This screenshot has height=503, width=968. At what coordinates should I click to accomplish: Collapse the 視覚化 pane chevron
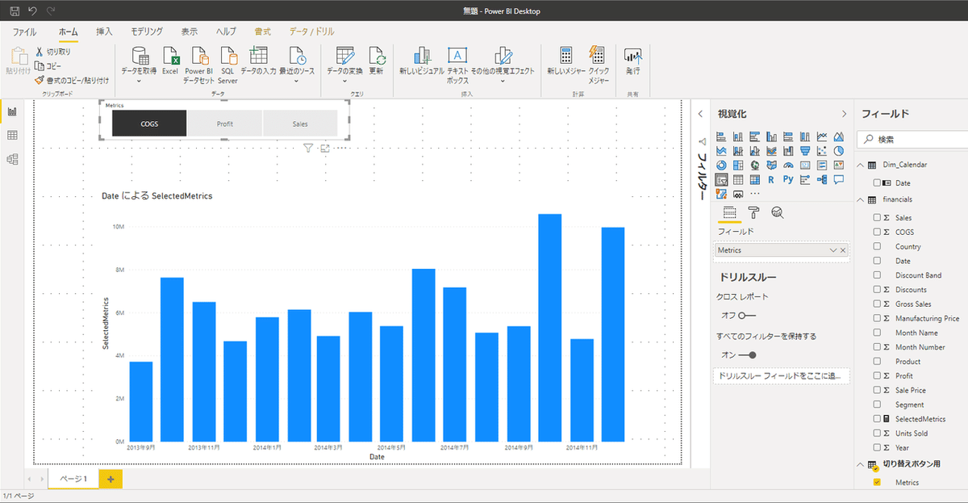[x=844, y=114]
